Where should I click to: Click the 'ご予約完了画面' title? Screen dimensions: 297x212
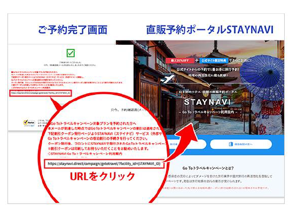73,30
